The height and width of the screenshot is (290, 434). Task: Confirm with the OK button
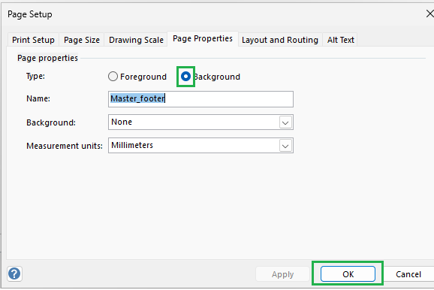coord(348,274)
